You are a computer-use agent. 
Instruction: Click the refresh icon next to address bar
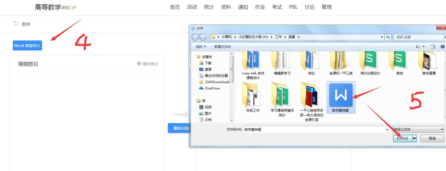tap(388, 37)
